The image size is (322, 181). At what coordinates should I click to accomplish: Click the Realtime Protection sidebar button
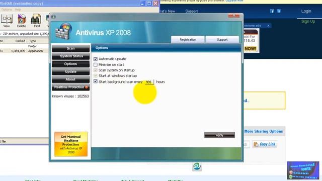70,87
